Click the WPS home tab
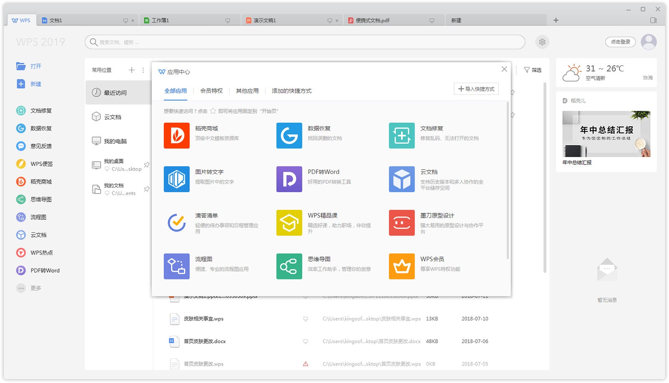The width and height of the screenshot is (669, 383). (x=21, y=20)
